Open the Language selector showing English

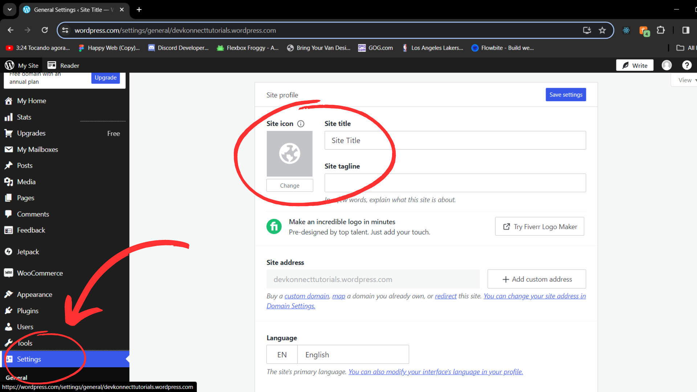[x=338, y=355]
